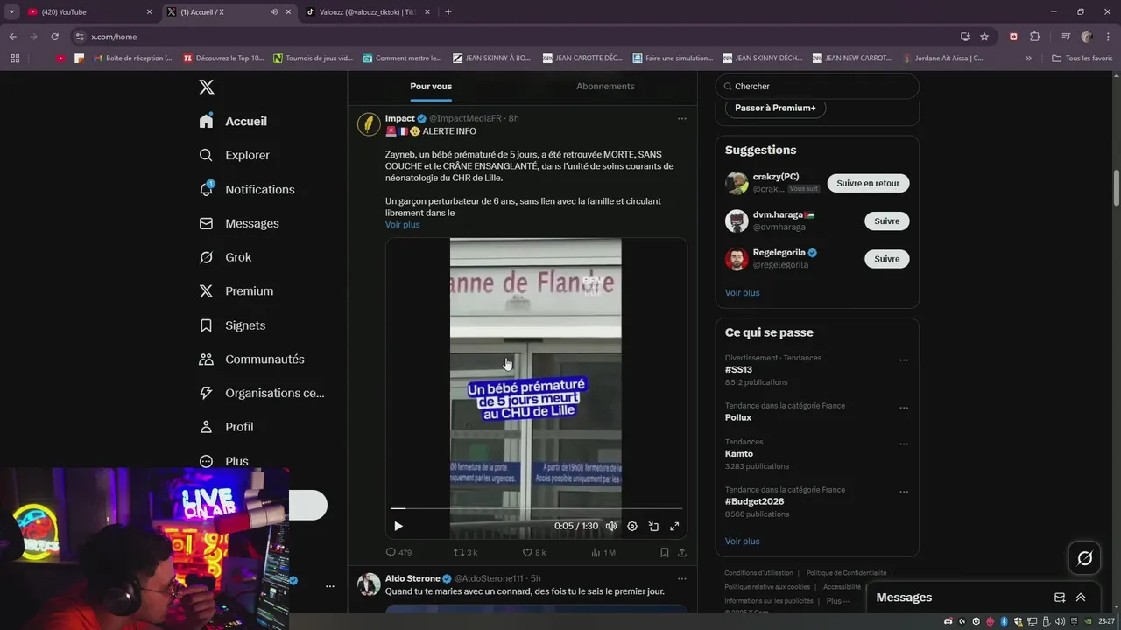Expand the Messages drawer chevrons
1121x630 pixels.
pos(1081,598)
